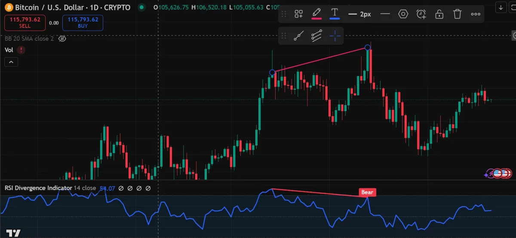Select the trend line tool icon

click(298, 36)
